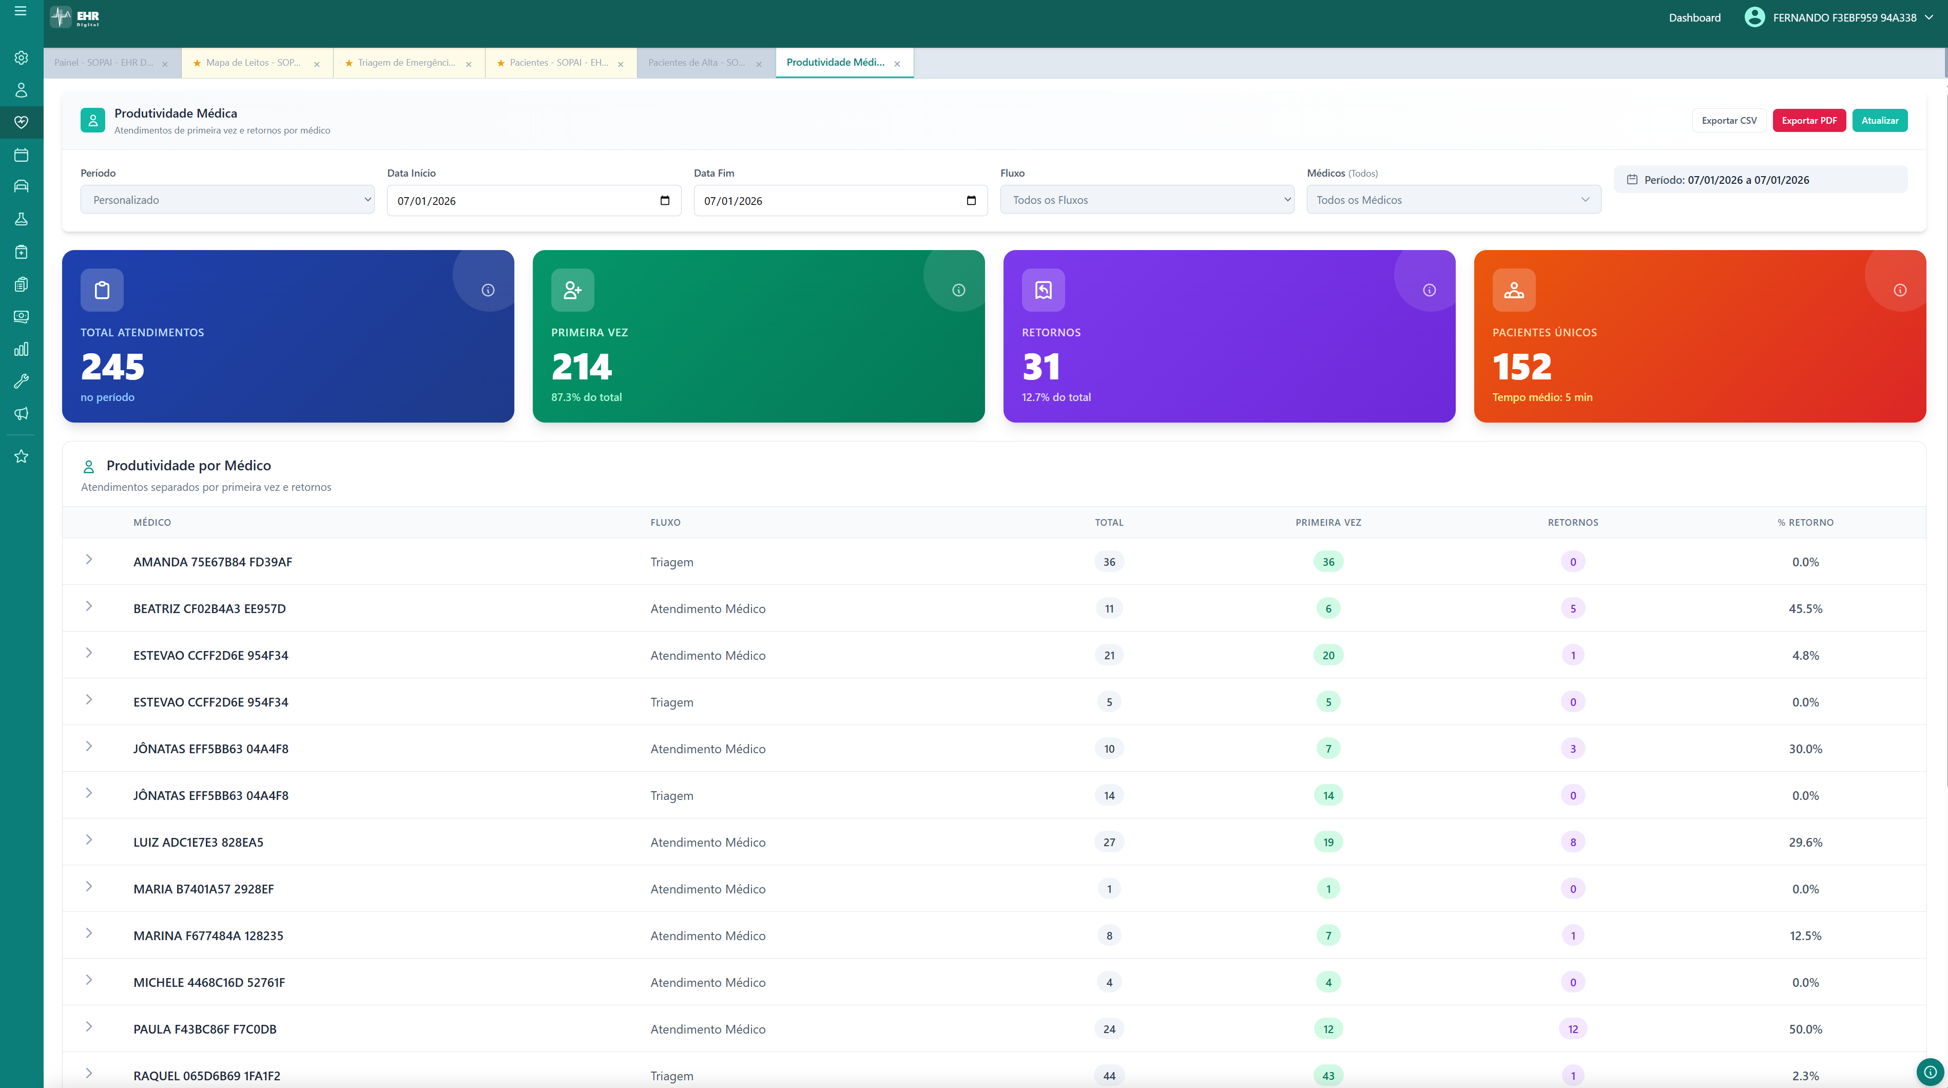Open the Médicos dropdown showing Todos os Médicos
This screenshot has width=1948, height=1088.
point(1452,199)
